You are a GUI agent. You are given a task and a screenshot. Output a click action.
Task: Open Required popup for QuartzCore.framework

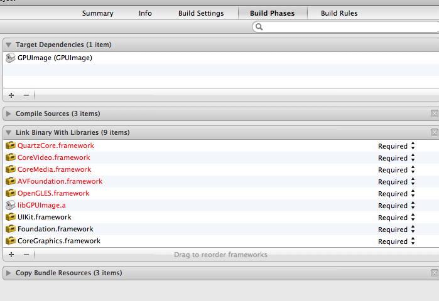pos(396,146)
